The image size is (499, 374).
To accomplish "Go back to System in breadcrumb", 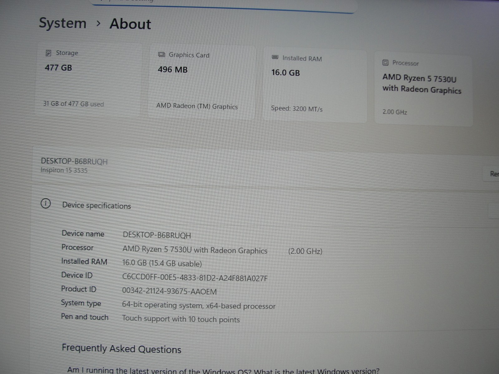I will pyautogui.click(x=63, y=23).
